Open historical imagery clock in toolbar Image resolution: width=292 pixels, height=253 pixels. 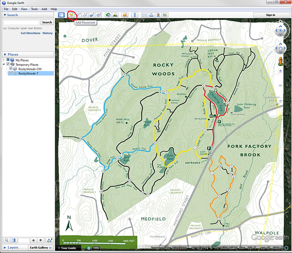tap(108, 15)
